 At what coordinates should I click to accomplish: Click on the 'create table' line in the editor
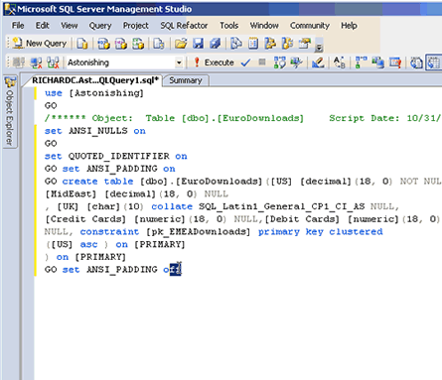click(x=243, y=182)
